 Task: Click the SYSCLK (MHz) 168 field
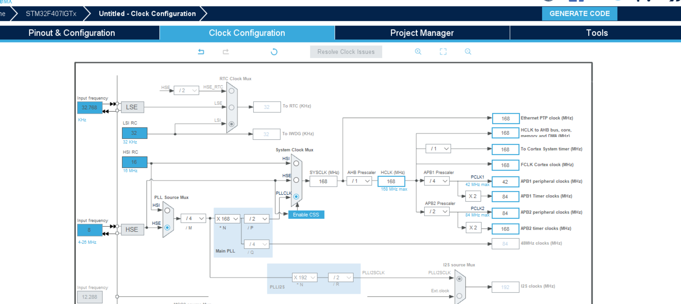point(323,181)
